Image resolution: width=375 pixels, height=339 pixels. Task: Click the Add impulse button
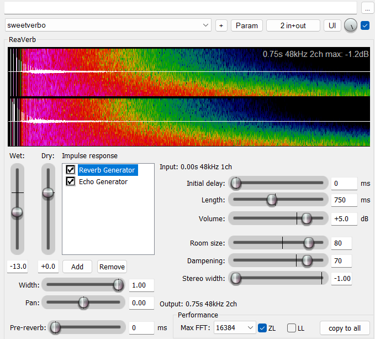point(77,267)
